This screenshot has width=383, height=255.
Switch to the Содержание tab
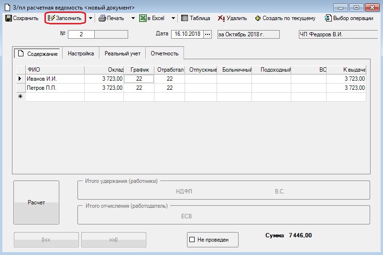pos(38,53)
